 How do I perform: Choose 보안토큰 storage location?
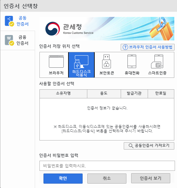pyautogui.click(x=107, y=65)
